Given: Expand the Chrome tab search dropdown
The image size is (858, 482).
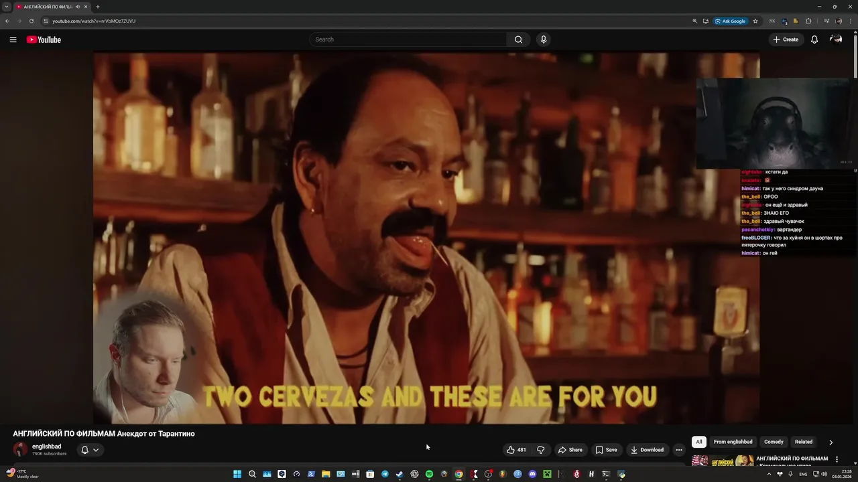Looking at the screenshot, I should click(7, 7).
